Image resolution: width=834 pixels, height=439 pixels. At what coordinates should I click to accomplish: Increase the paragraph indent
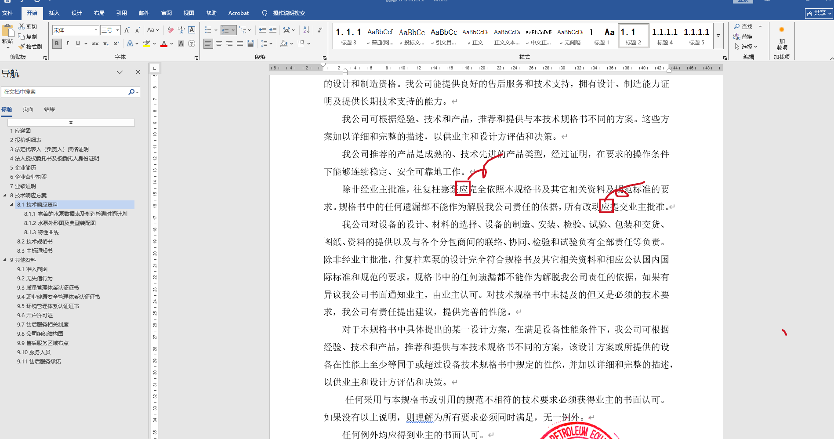click(273, 30)
